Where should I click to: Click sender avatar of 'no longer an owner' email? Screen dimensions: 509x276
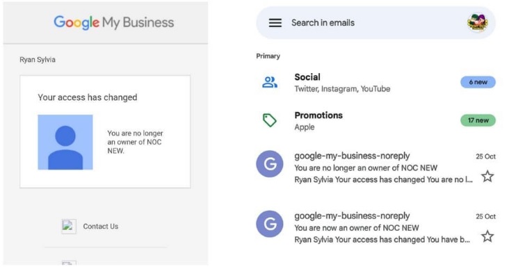[x=269, y=163]
